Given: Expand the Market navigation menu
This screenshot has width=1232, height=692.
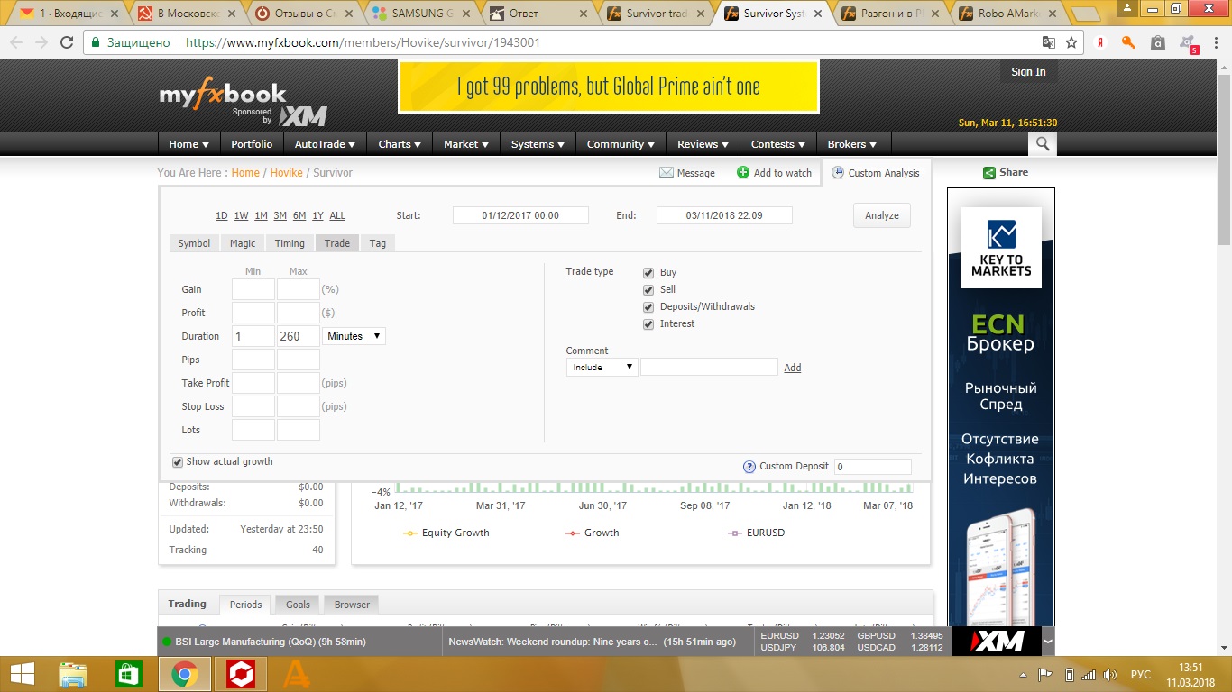Looking at the screenshot, I should [x=466, y=144].
